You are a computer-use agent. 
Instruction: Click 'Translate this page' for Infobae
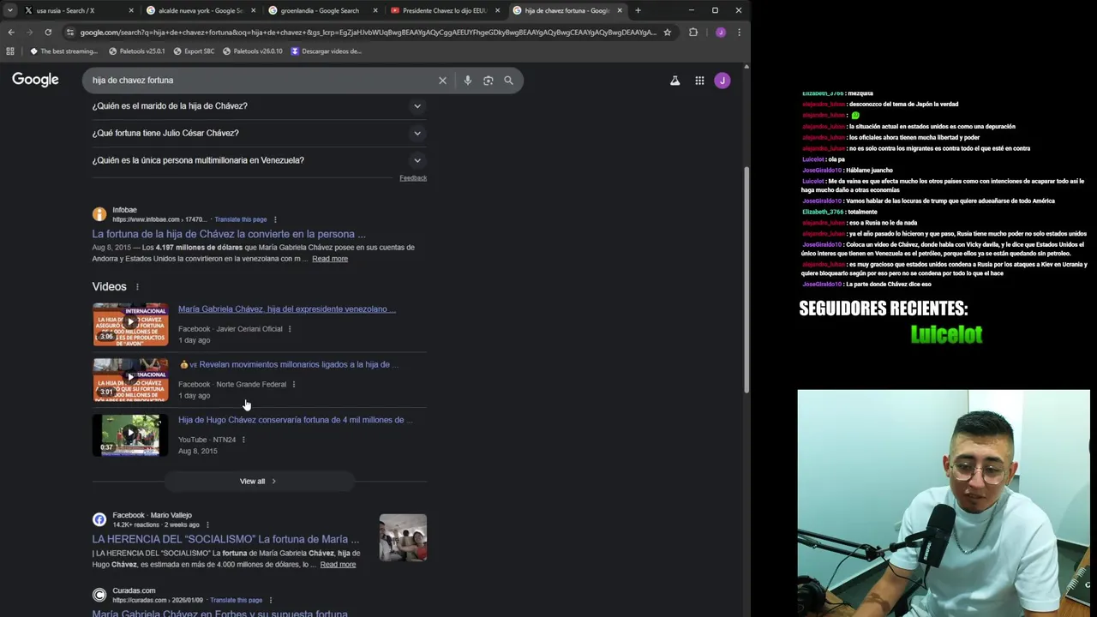(x=241, y=219)
